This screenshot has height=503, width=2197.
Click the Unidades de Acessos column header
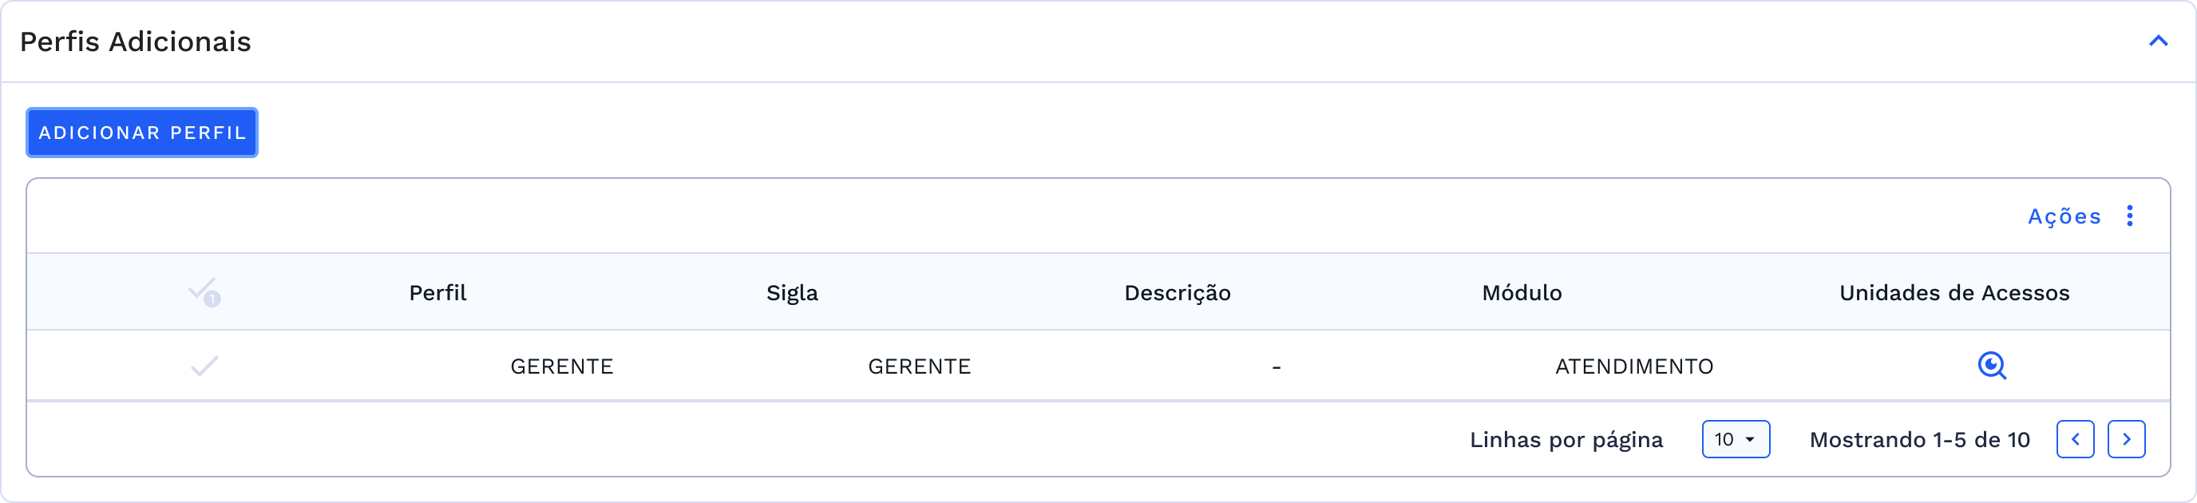tap(1953, 292)
